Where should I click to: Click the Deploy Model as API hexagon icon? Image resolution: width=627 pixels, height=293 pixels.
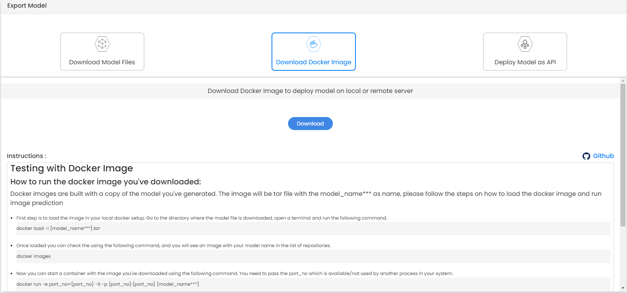pos(525,44)
